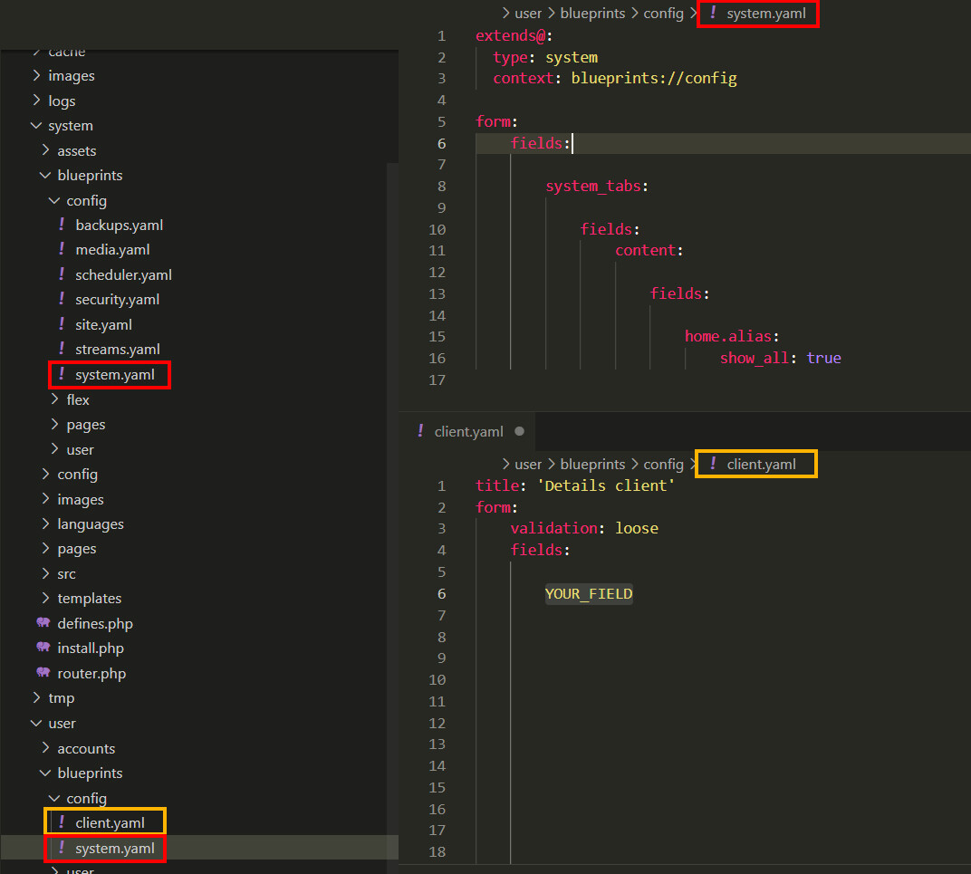Open media.yaml file
The height and width of the screenshot is (874, 971).
pyautogui.click(x=112, y=250)
